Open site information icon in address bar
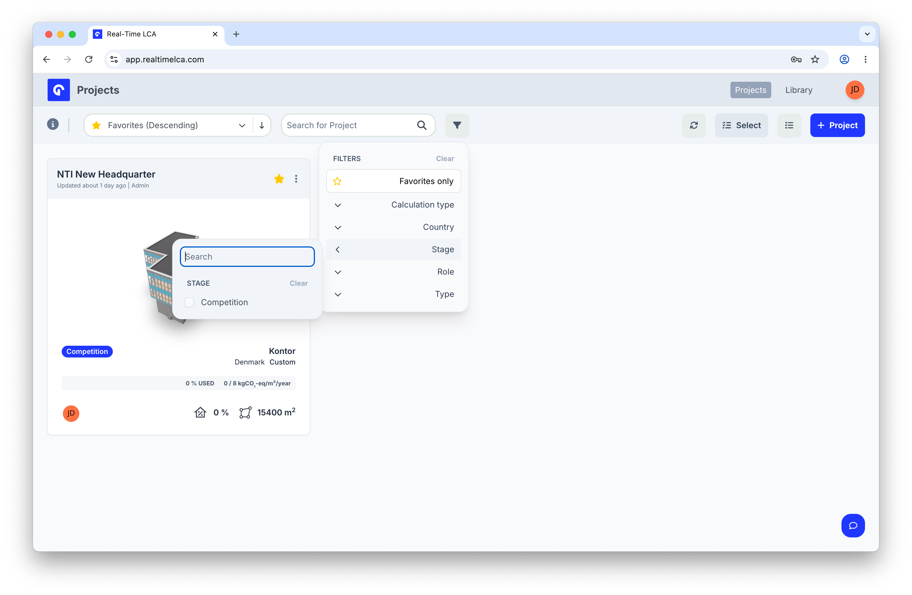 pos(114,59)
